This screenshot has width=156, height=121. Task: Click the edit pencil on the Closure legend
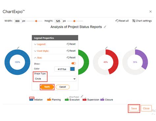pos(103,98)
